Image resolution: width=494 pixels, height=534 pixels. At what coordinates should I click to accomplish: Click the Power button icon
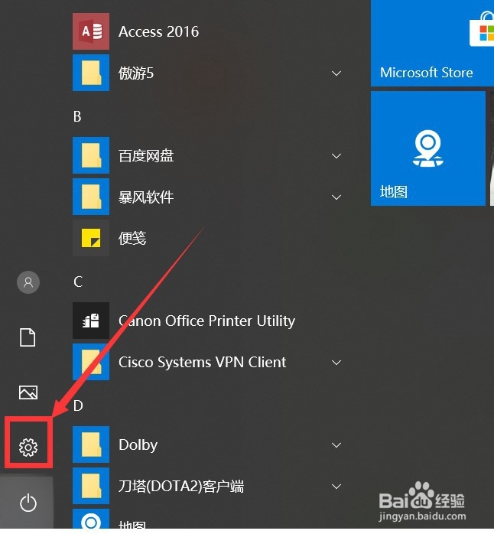[x=28, y=503]
